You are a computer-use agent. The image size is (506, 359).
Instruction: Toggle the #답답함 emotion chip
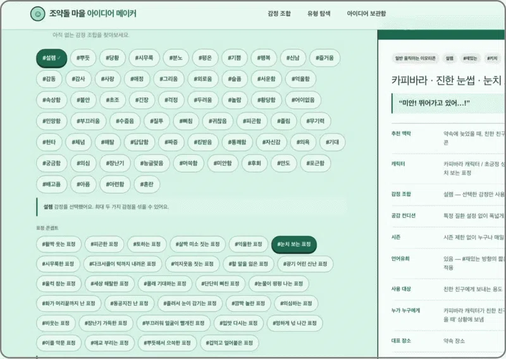[x=139, y=142]
